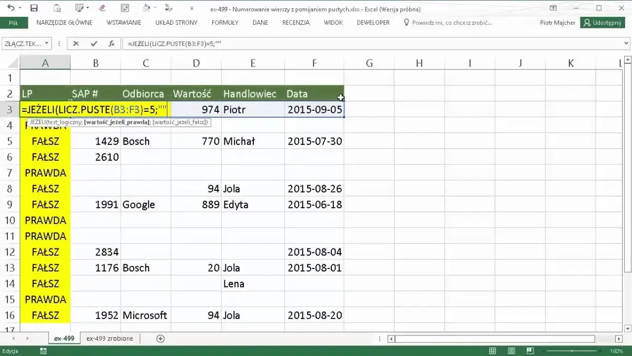Image resolution: width=632 pixels, height=356 pixels.
Task: Click the Undo icon
Action: click(11, 7)
